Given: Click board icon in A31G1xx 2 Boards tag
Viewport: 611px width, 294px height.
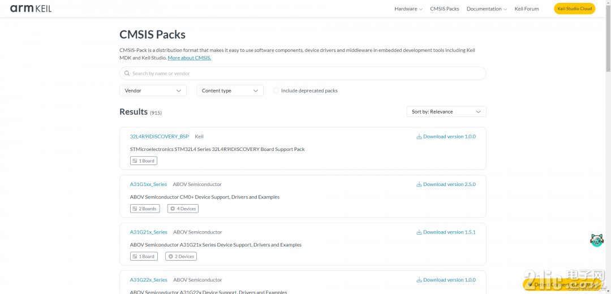Looking at the screenshot, I should (x=135, y=209).
